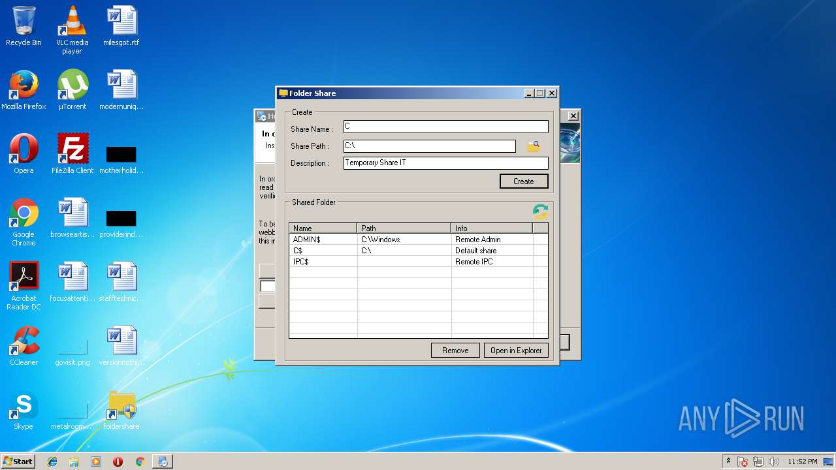
Task: Sort shared folders by Name column
Action: pyautogui.click(x=323, y=228)
